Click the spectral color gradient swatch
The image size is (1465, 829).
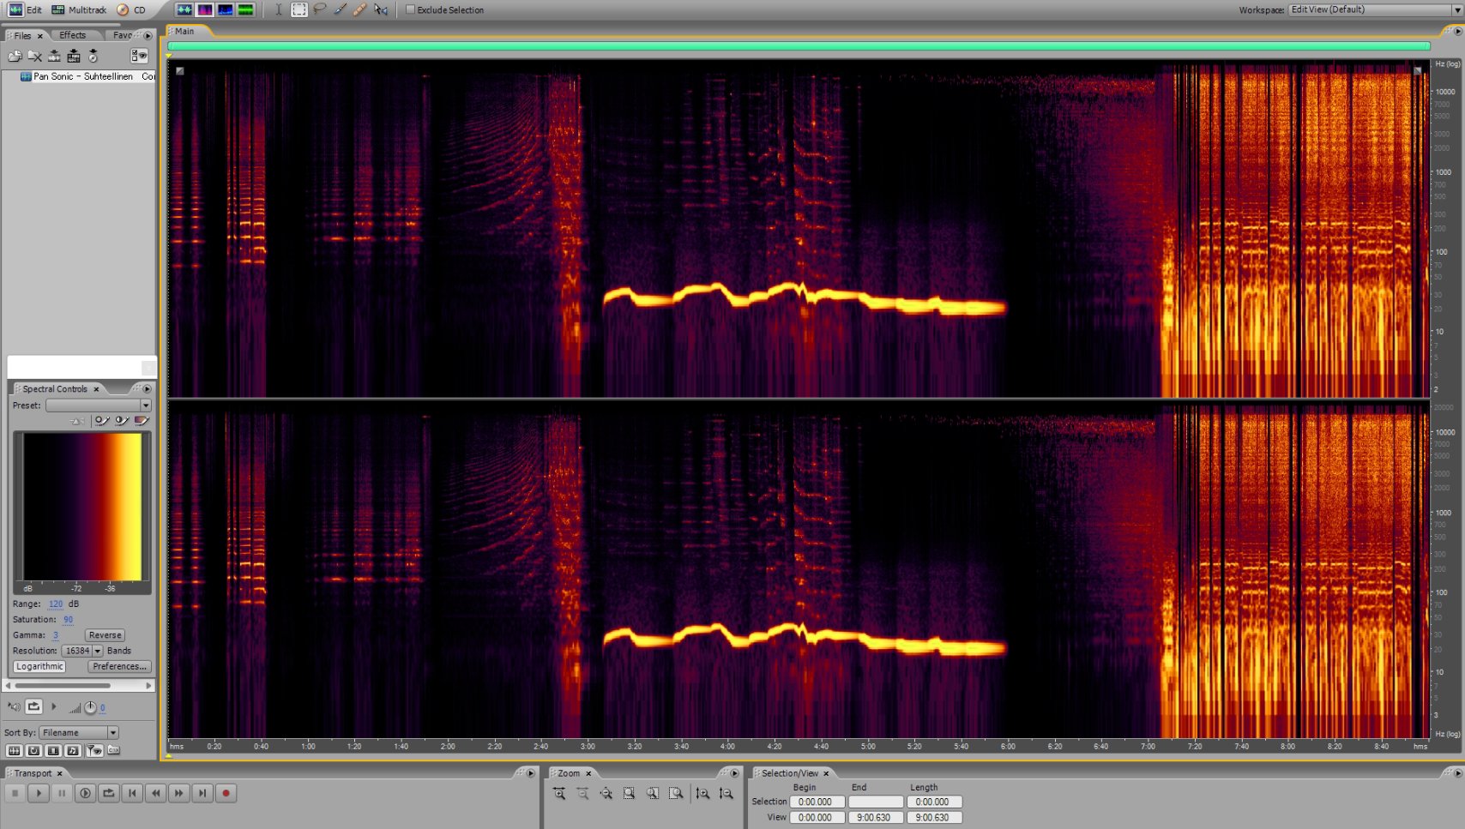coord(82,507)
